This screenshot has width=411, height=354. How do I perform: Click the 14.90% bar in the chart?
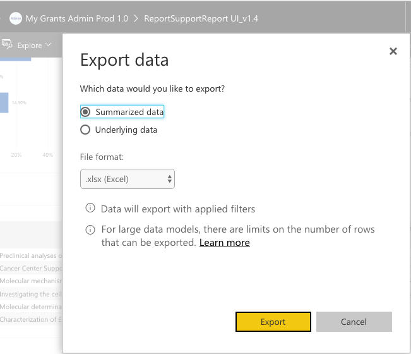point(4,102)
